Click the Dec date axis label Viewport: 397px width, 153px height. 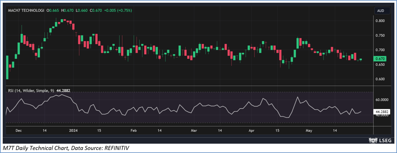coord(19,131)
